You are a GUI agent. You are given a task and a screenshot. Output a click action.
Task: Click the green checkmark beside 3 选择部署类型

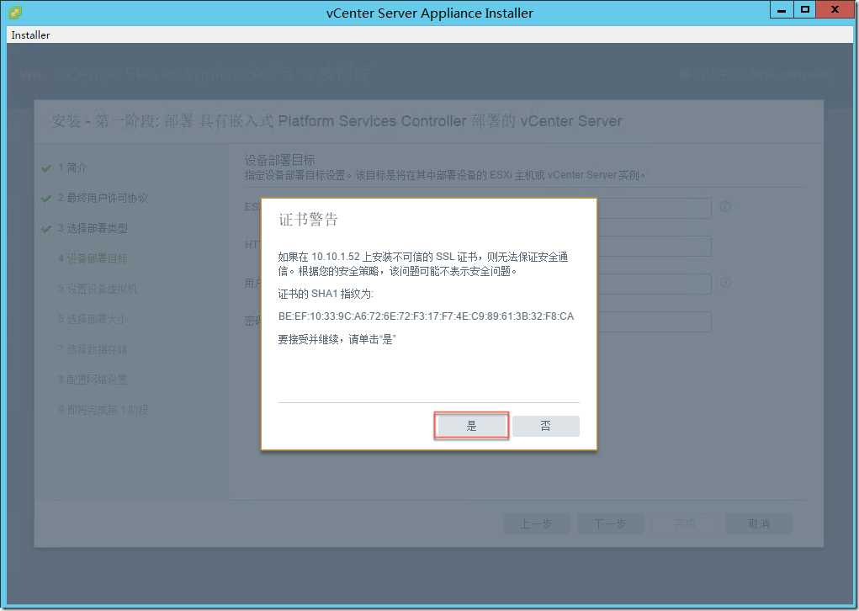46,229
